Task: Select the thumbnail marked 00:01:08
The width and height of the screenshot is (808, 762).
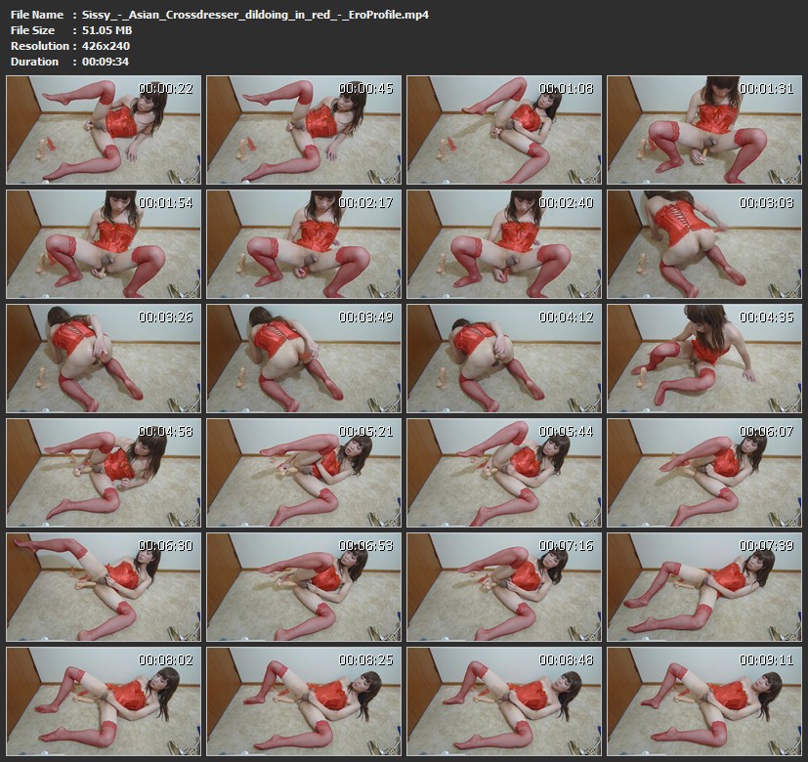Action: (504, 130)
